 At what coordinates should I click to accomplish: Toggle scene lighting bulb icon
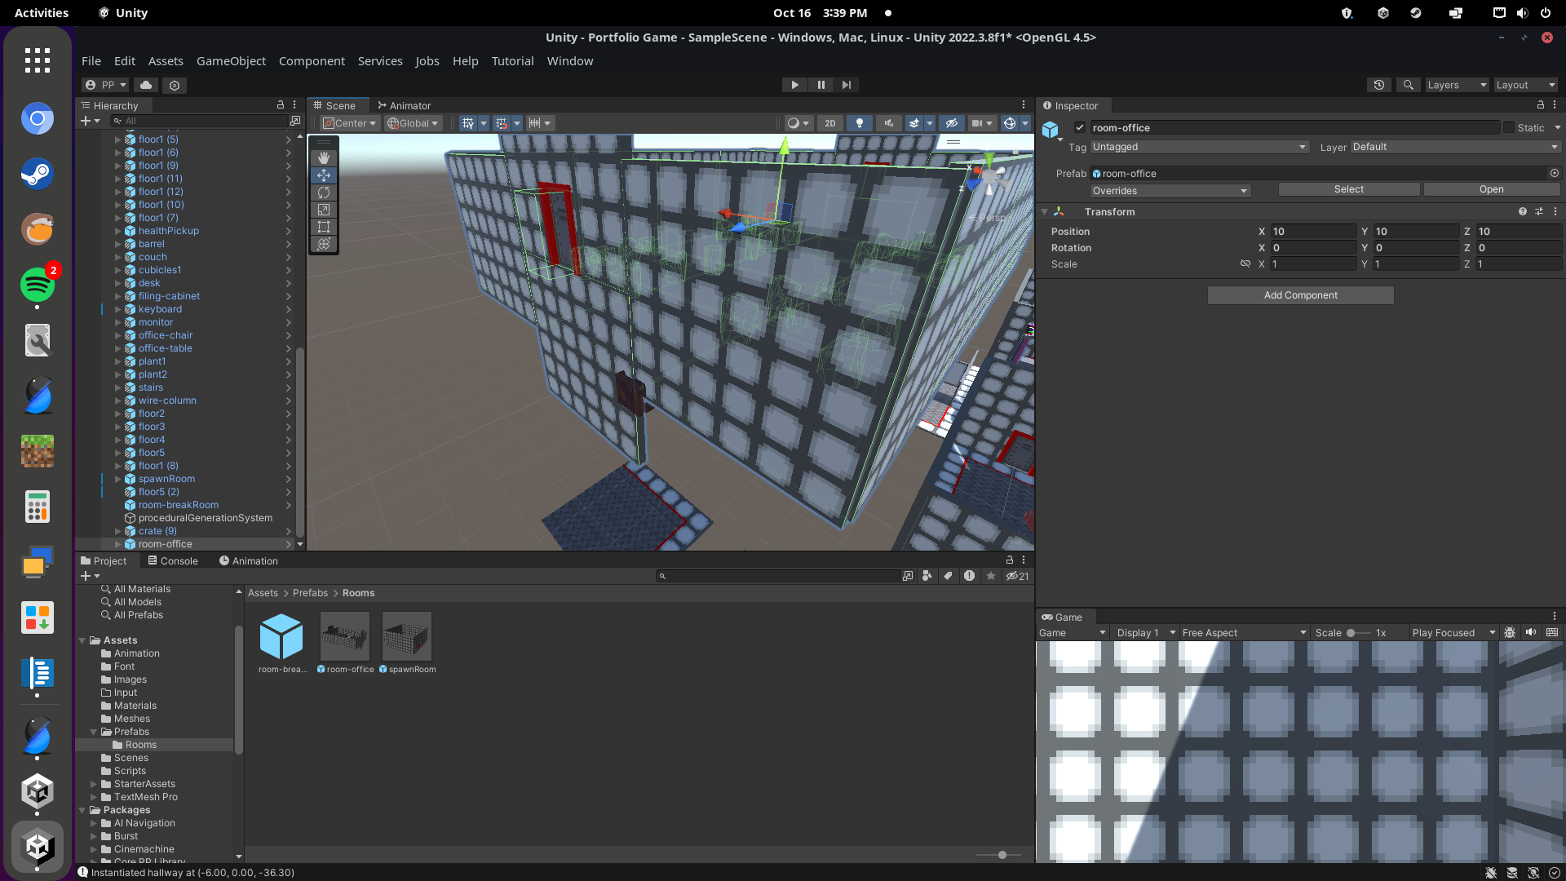coord(859,123)
